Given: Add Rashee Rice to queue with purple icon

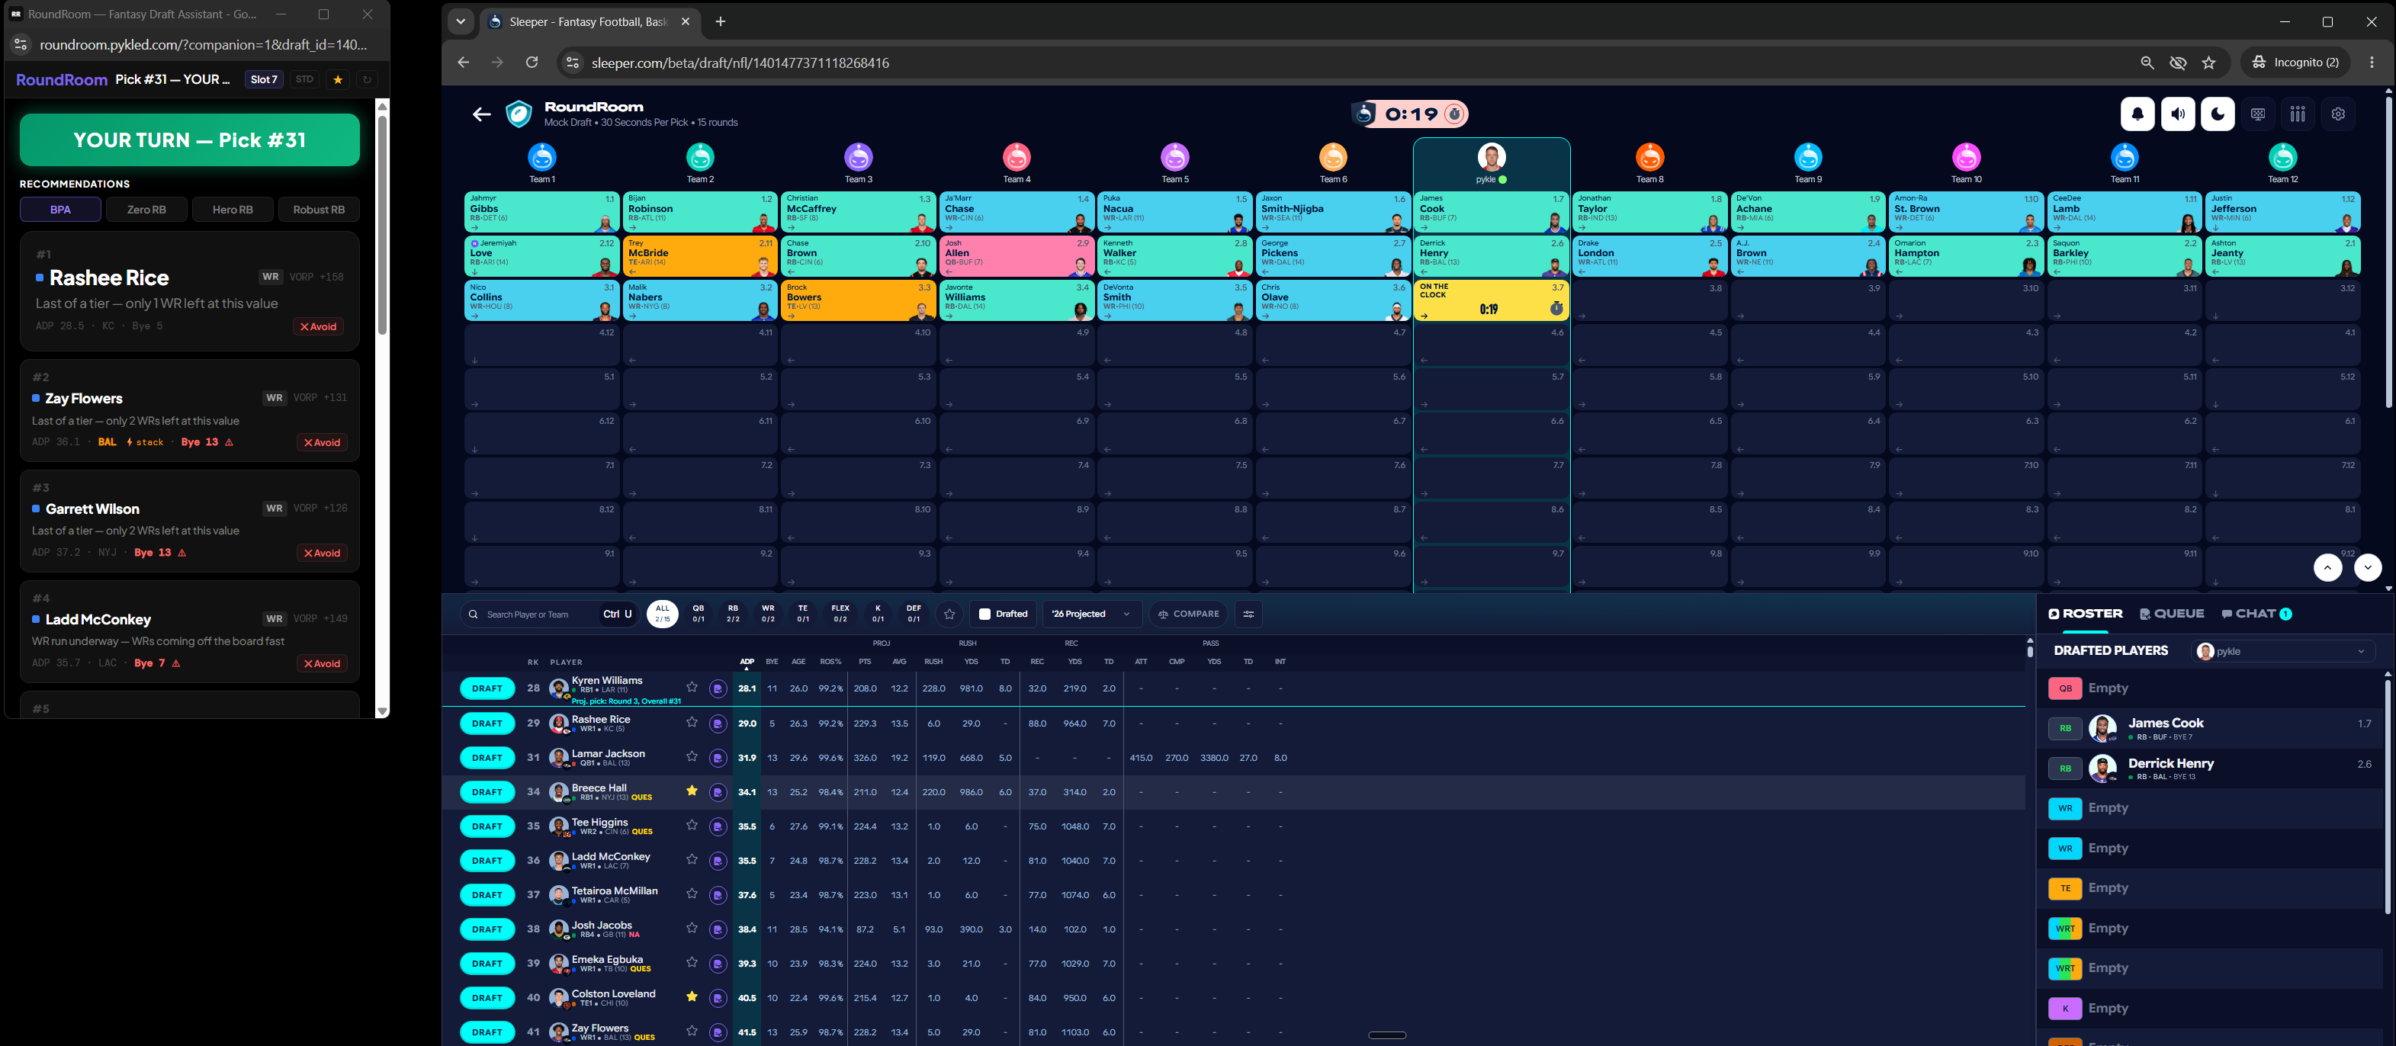Looking at the screenshot, I should [x=717, y=724].
